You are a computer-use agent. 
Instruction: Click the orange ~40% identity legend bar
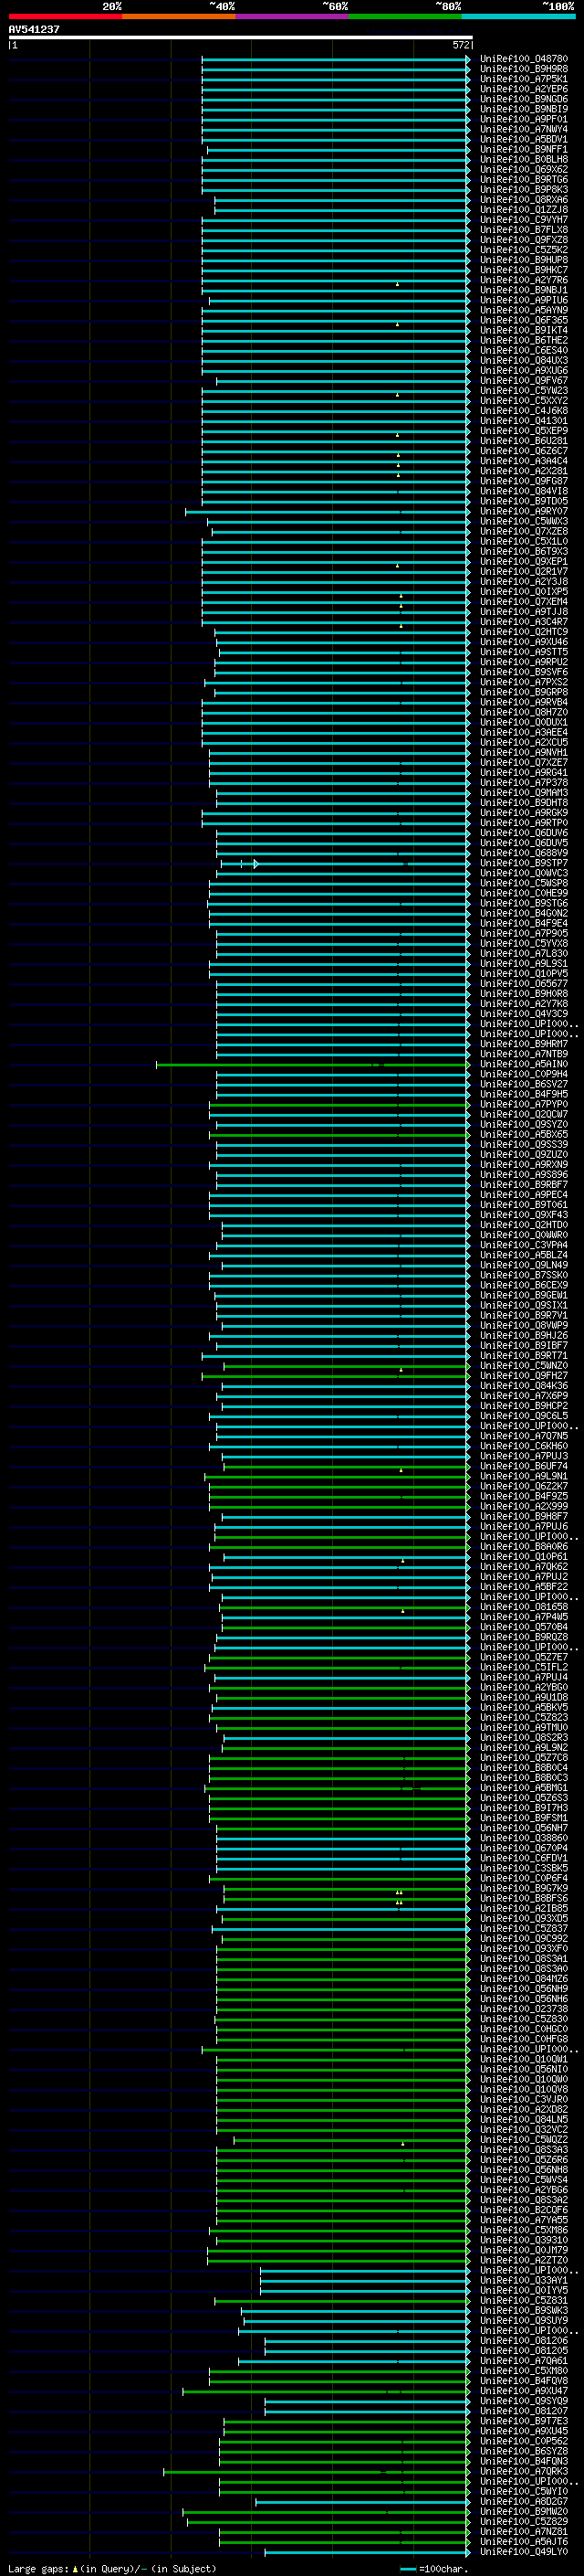(x=179, y=16)
